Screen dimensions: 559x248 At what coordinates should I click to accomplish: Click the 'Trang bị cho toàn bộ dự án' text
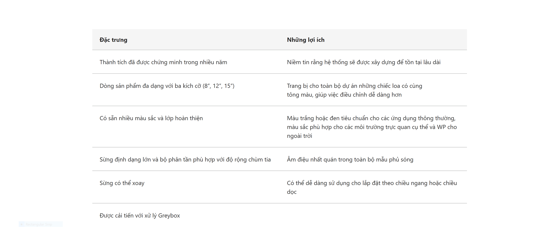pos(355,86)
